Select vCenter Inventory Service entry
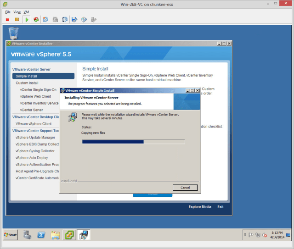This screenshot has width=294, height=249. tap(39, 103)
